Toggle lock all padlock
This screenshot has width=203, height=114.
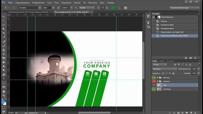coord(174,73)
